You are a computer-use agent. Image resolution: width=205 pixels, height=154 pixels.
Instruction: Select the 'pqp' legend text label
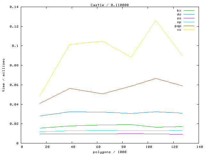(178, 26)
